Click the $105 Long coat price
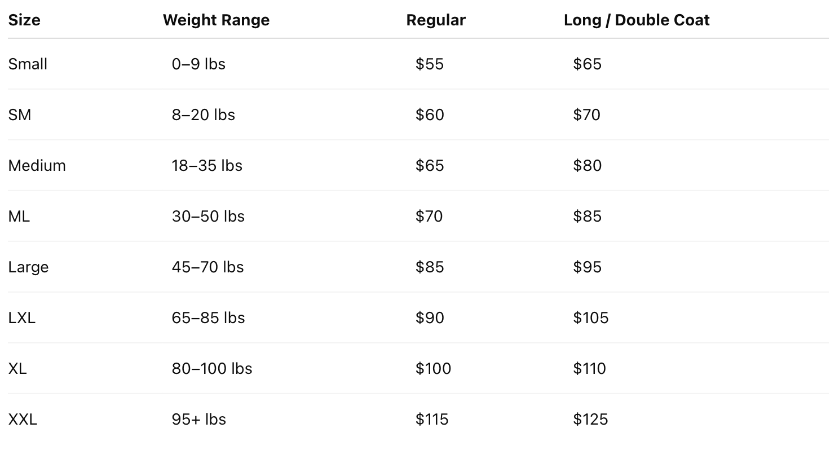 (591, 318)
